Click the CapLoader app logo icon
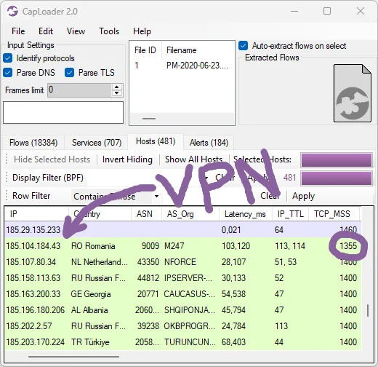This screenshot has height=367, width=378. coord(12,11)
